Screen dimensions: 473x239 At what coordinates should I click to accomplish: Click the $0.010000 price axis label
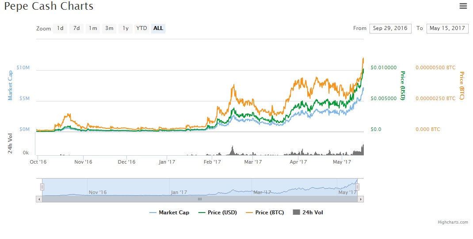pos(383,67)
